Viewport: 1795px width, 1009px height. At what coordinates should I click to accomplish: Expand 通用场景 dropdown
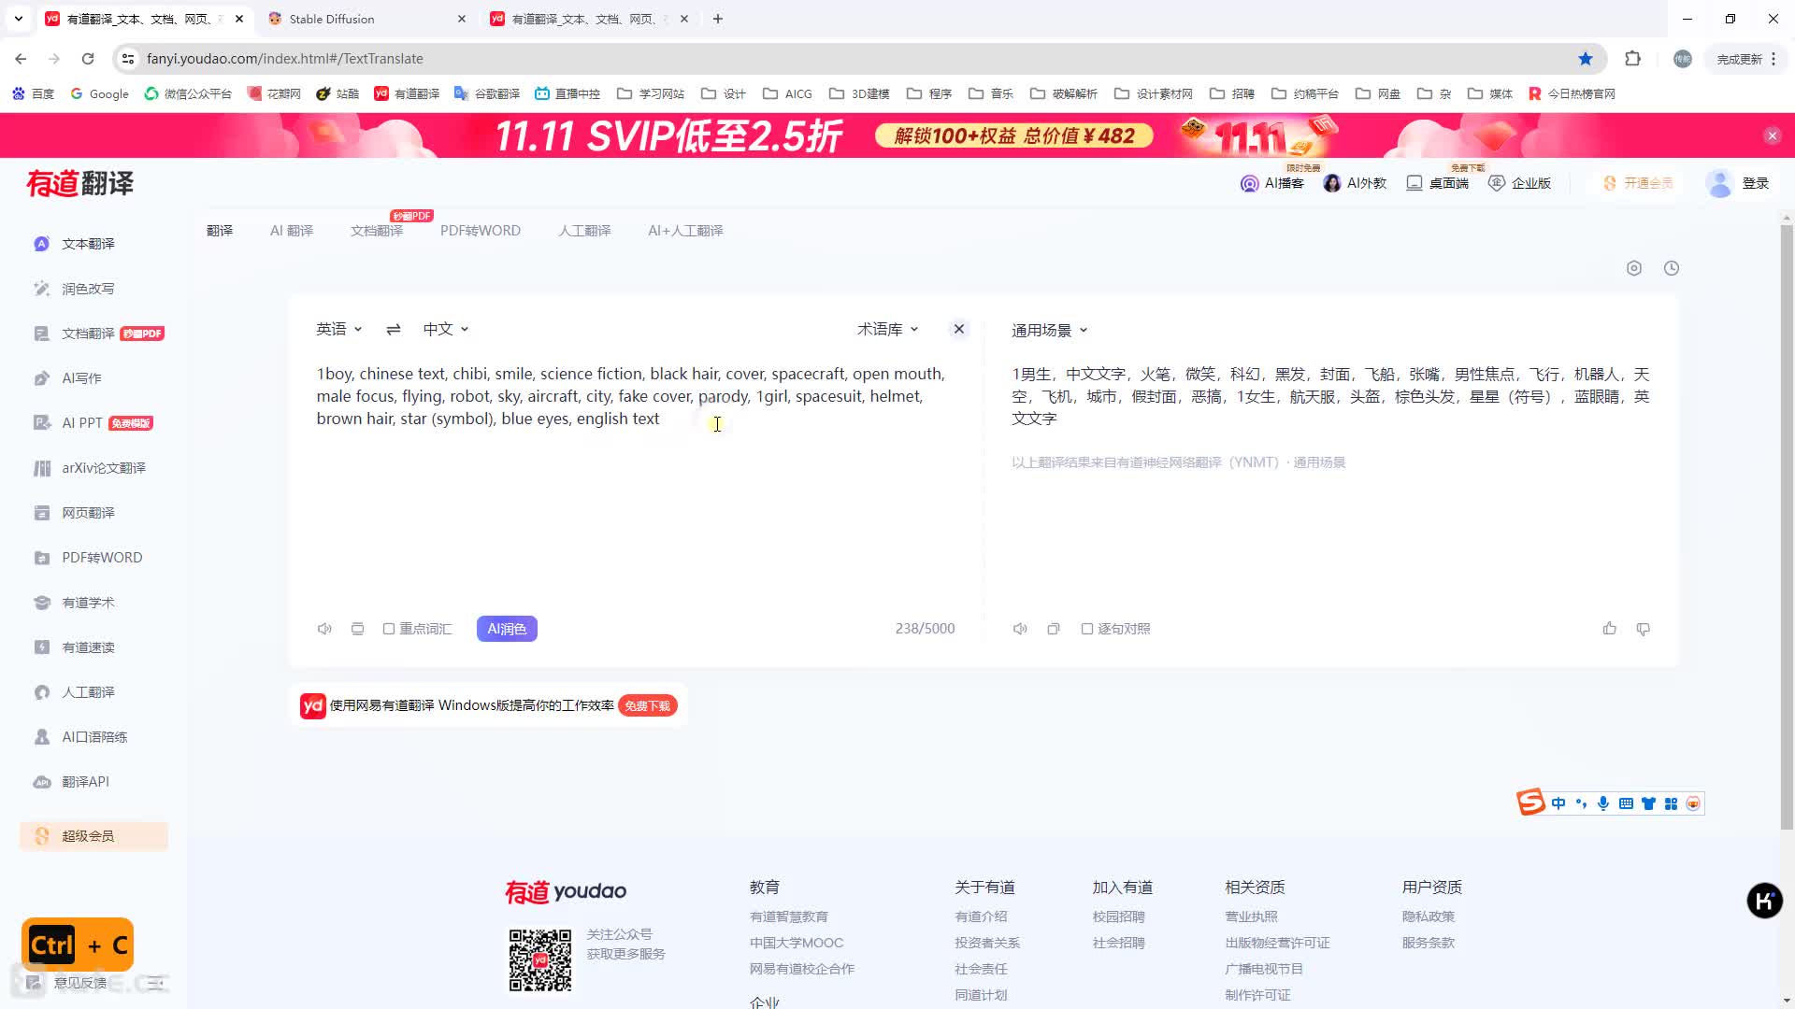[1049, 330]
